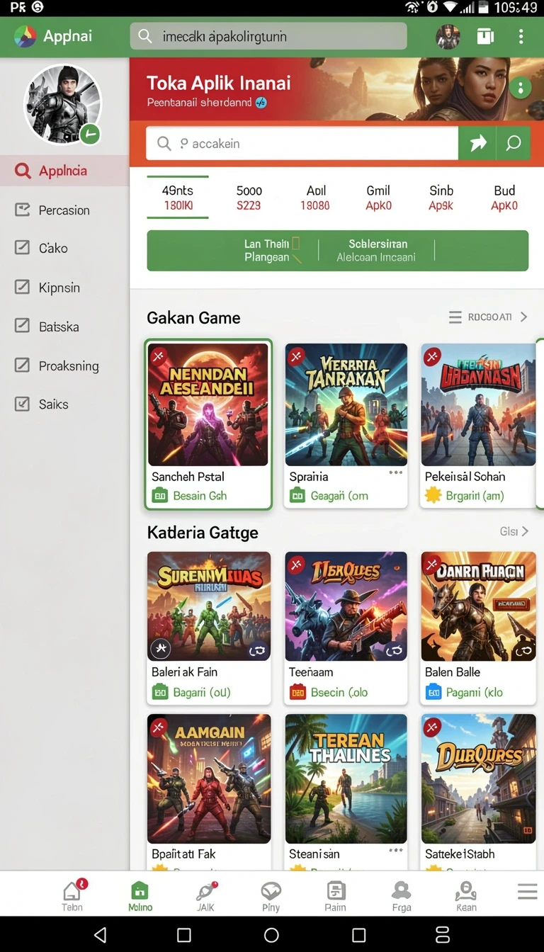Click the green badge on profile picture
This screenshot has height=952, width=544.
coord(89,134)
